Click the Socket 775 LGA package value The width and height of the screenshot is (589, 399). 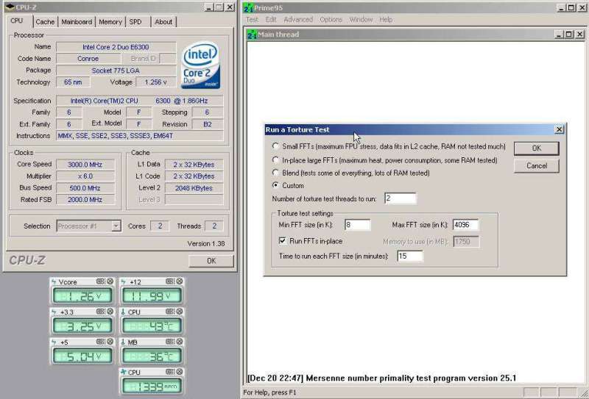coord(116,70)
